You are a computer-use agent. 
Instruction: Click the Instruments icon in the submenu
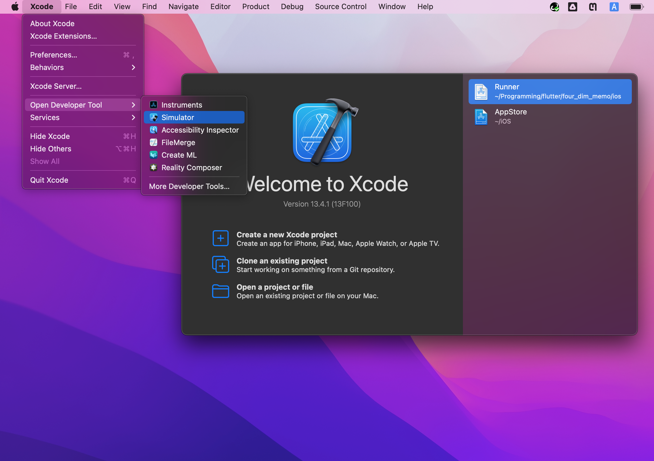pyautogui.click(x=154, y=105)
